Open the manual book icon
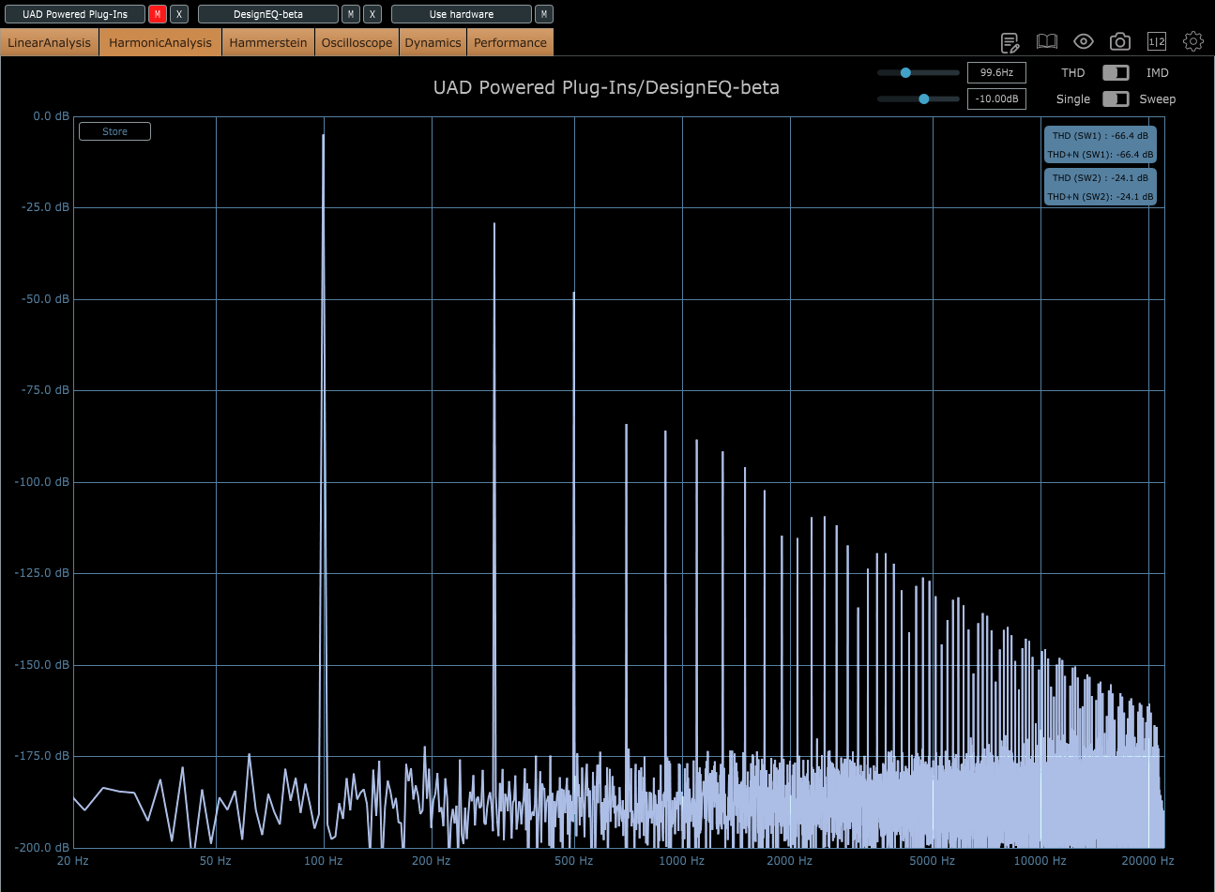The width and height of the screenshot is (1215, 892). 1046,42
